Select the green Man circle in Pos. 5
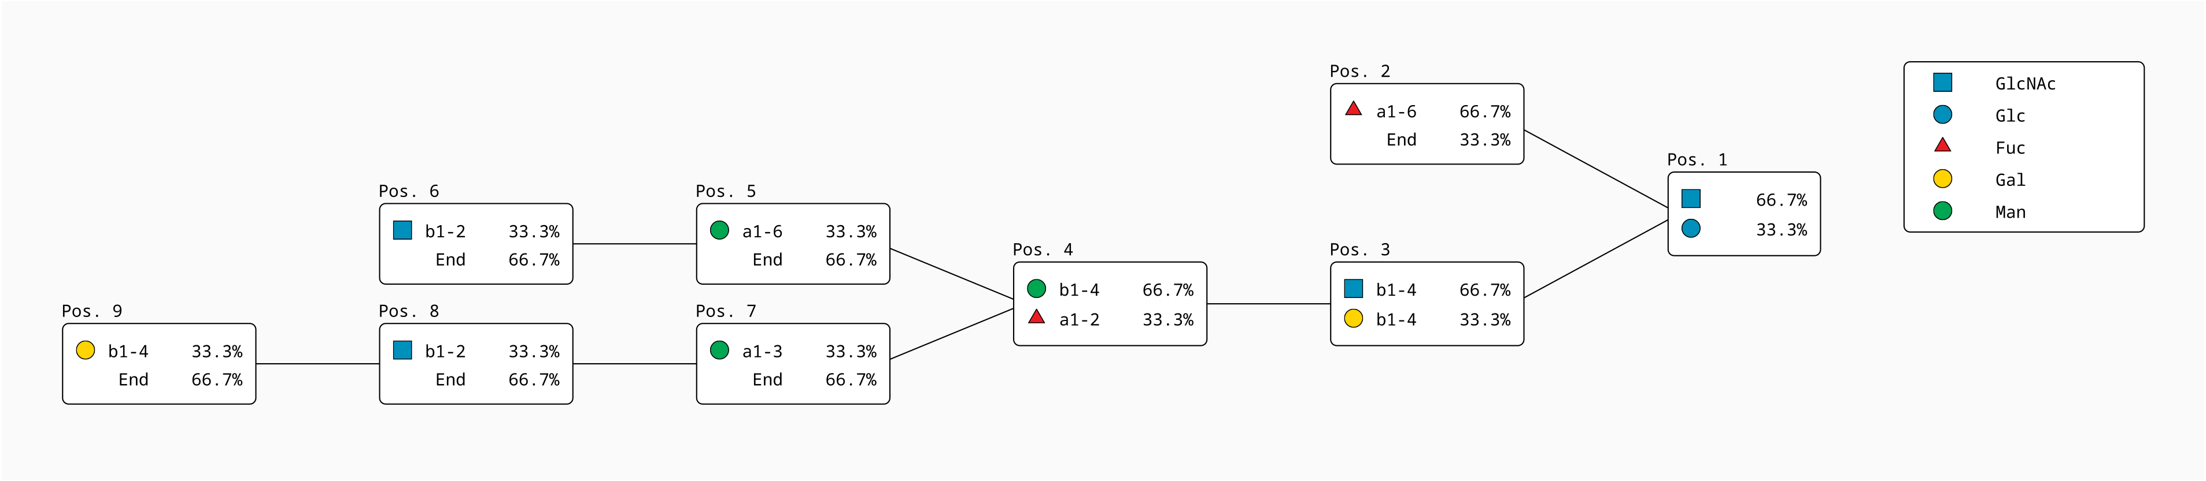The height and width of the screenshot is (481, 2206). pyautogui.click(x=719, y=230)
